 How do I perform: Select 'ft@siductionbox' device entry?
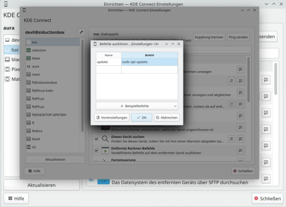[53, 83]
